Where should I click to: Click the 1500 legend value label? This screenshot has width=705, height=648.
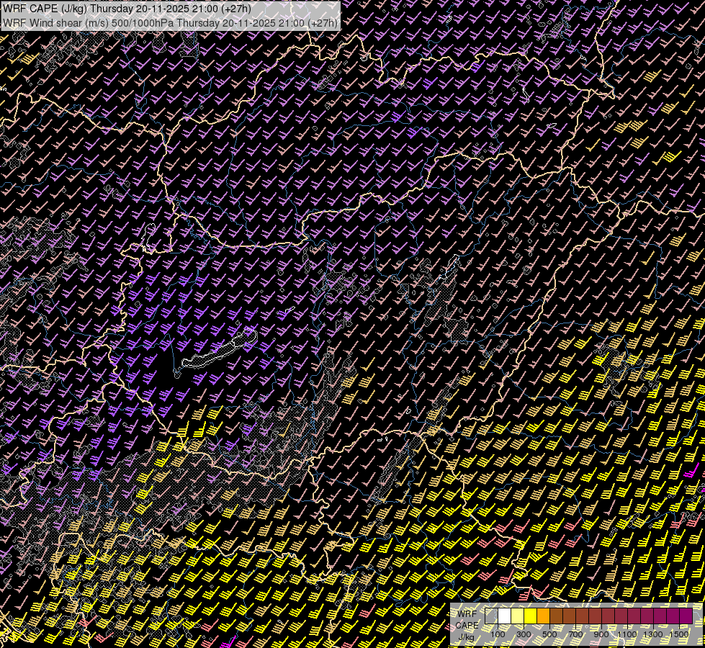click(679, 634)
